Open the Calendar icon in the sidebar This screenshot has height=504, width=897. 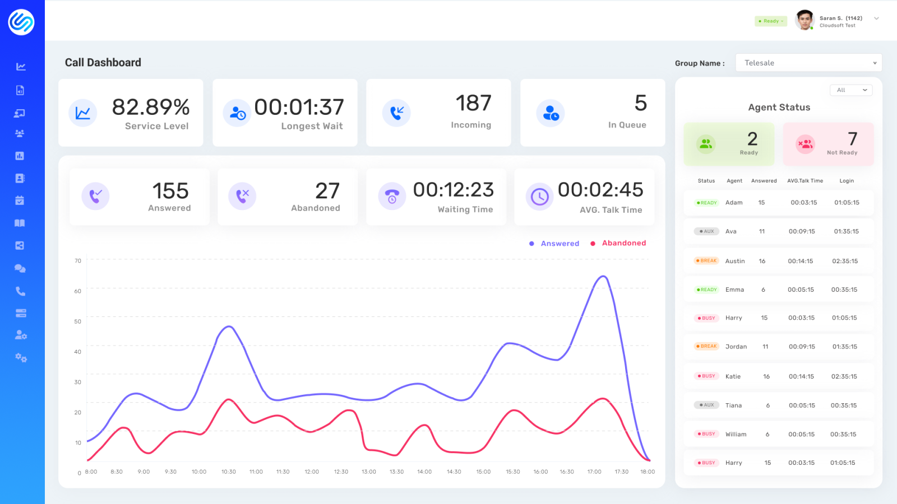21,200
